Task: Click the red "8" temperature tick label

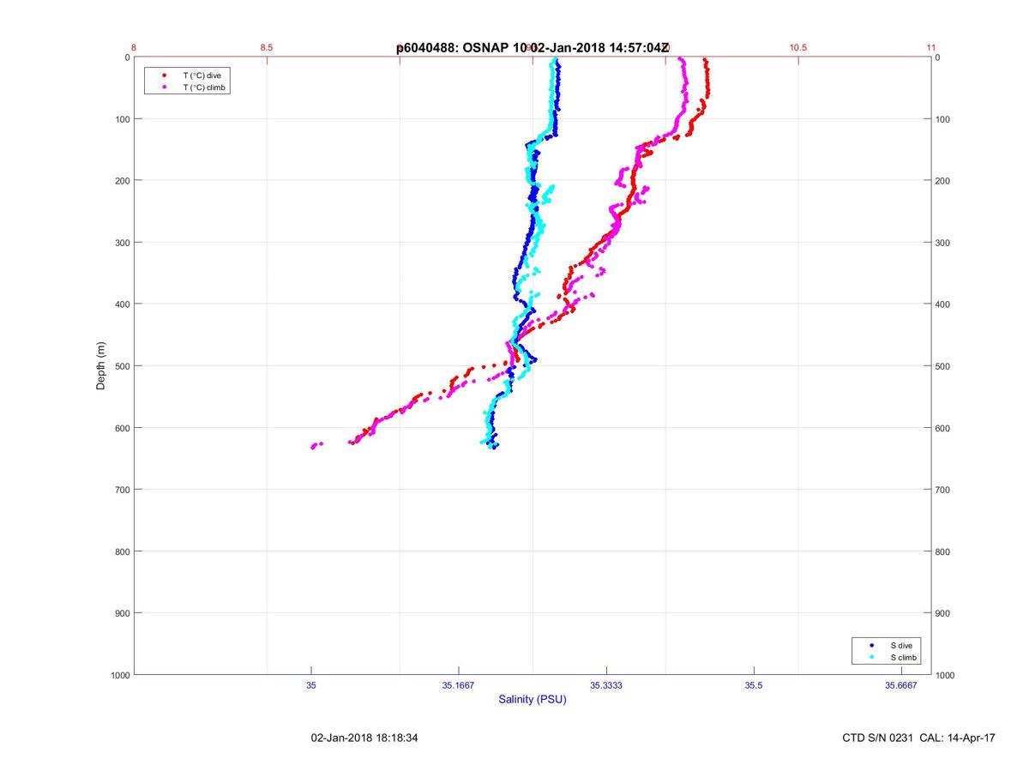Action: click(134, 48)
